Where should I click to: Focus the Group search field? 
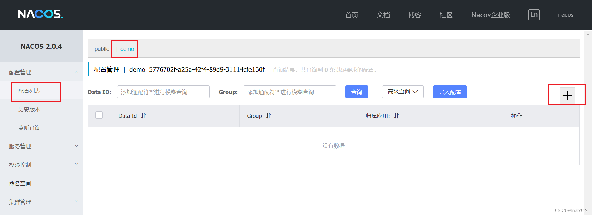click(x=290, y=92)
